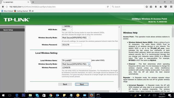Open Sticky Notes from taskbar
The height and width of the screenshot is (98, 174).
pos(64,95)
